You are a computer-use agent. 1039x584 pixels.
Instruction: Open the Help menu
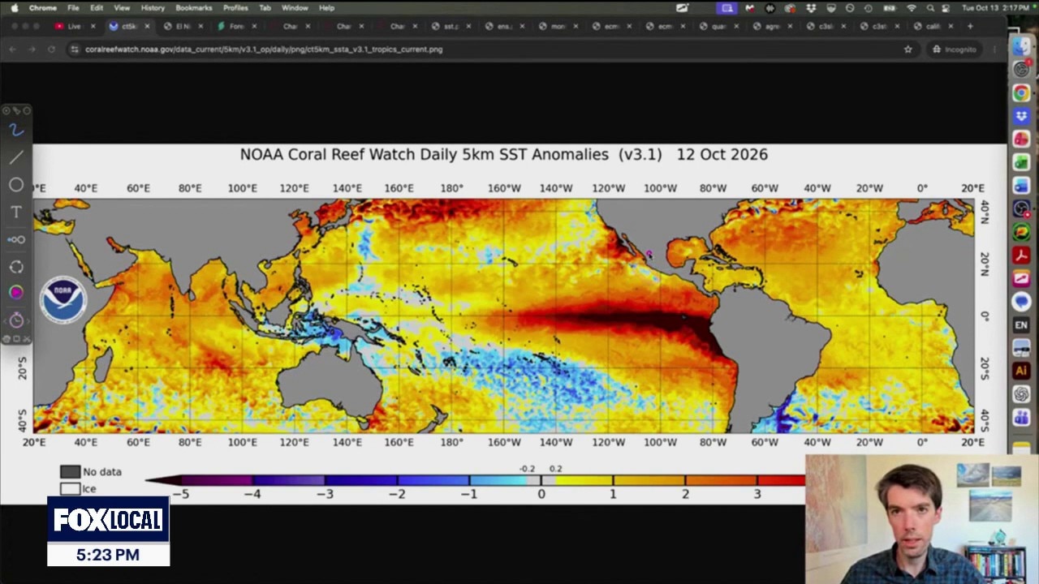(x=326, y=8)
